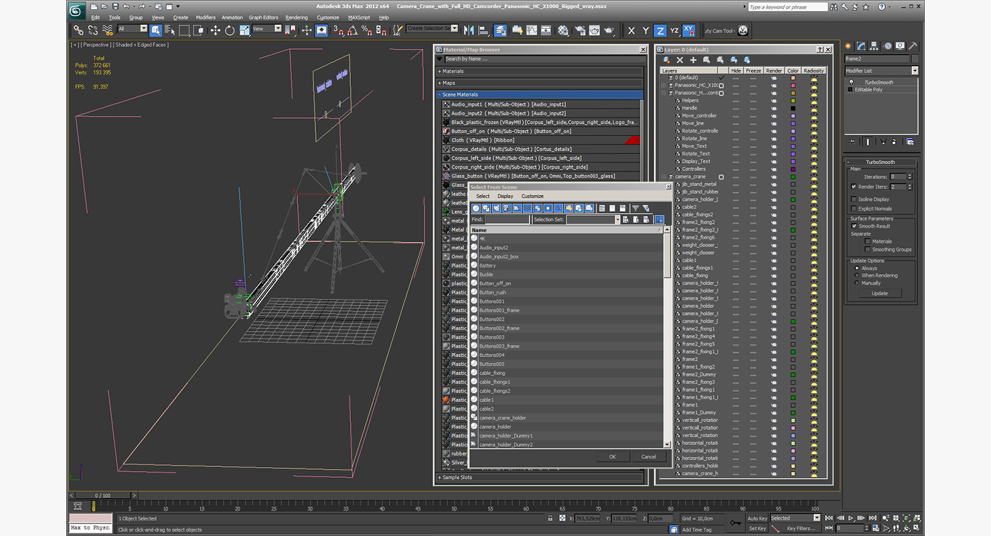Select the Select and Link tool
Screen dimensions: 991x536
point(78,30)
